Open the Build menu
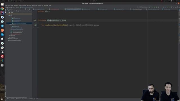Image resolution: width=180 pixels, height=101 pixels. 33,5
